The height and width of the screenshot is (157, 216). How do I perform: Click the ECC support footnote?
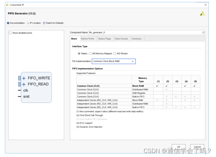pos(84,123)
